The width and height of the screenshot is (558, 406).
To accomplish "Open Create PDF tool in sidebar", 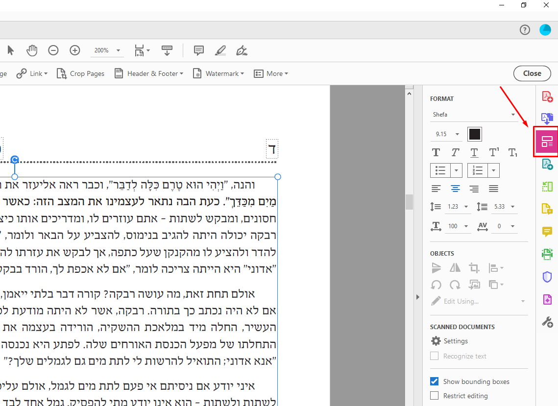I will tap(547, 96).
